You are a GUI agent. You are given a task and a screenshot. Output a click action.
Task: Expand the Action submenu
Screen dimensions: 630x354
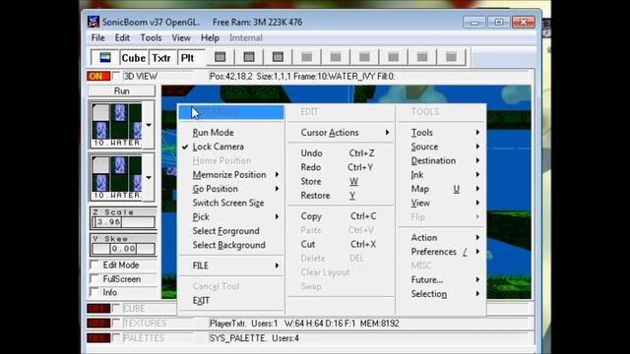pyautogui.click(x=442, y=238)
